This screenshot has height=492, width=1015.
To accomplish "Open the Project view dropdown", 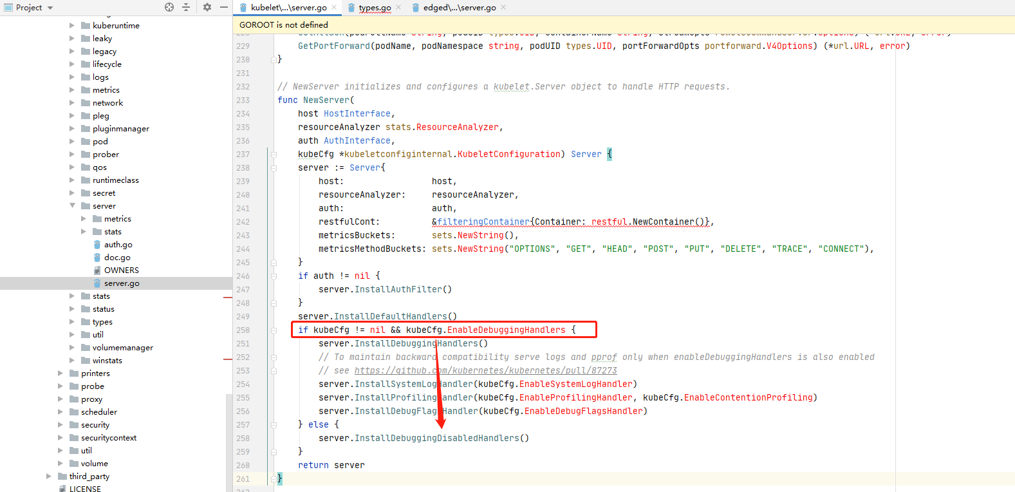I will click(x=50, y=8).
